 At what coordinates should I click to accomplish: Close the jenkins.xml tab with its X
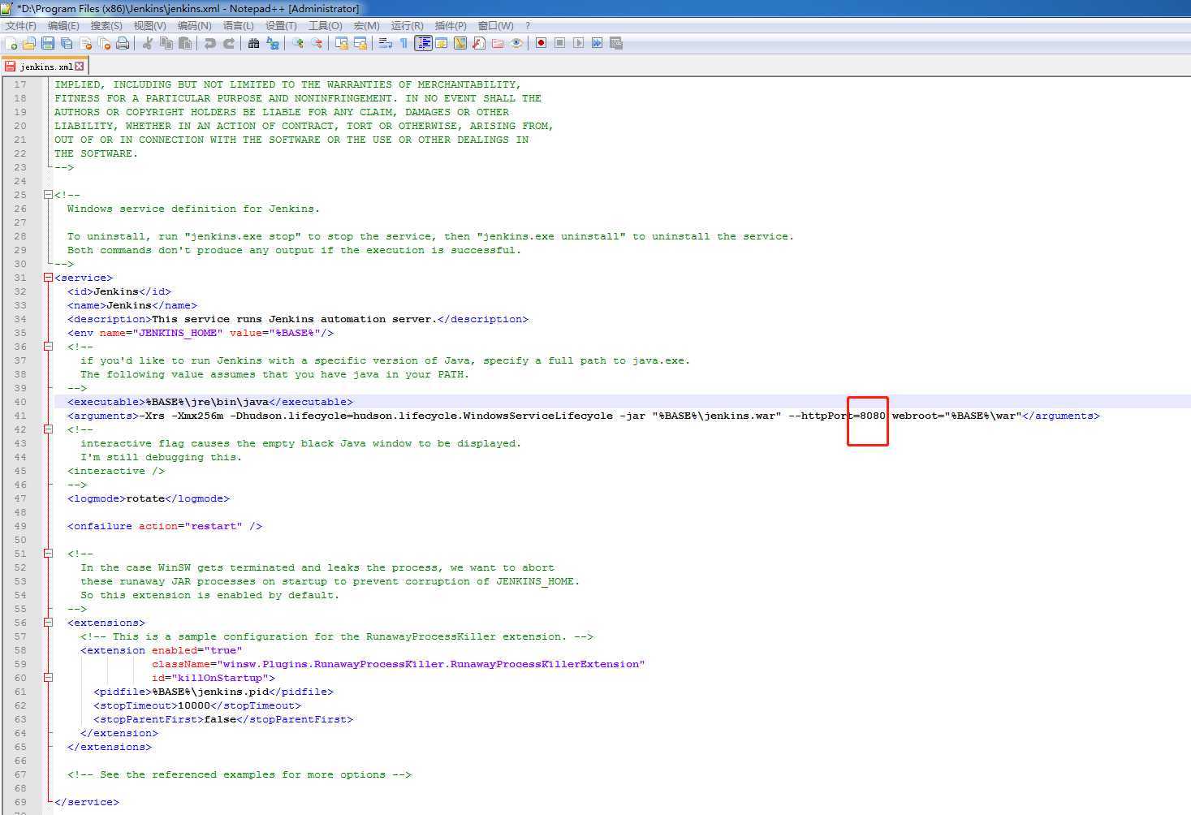[80, 66]
